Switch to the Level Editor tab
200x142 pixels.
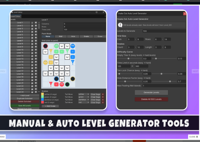point(16,16)
